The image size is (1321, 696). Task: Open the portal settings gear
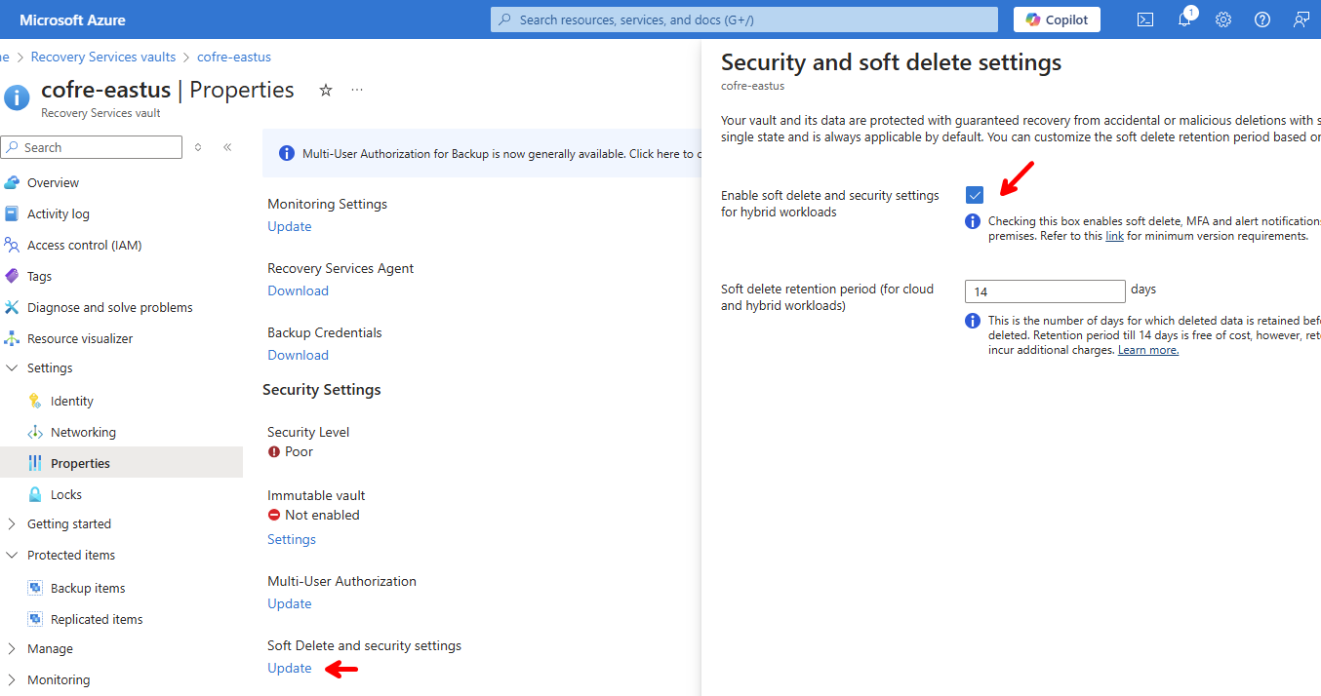tap(1223, 19)
